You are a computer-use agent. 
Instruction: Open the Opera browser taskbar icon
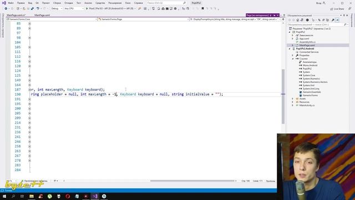click(x=68, y=196)
